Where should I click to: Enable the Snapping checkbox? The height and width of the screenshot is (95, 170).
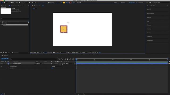pos(49,3)
